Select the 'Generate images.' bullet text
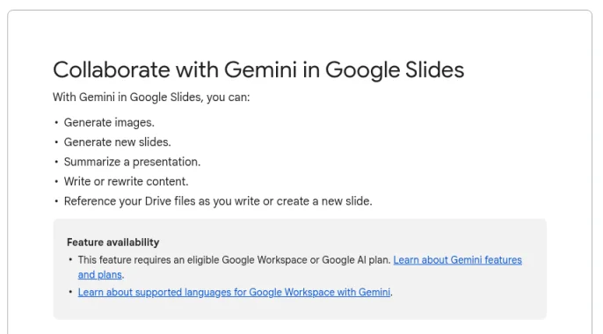 tap(109, 122)
